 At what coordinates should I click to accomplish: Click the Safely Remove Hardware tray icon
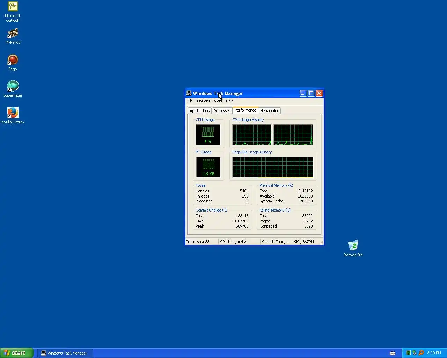coord(415,353)
